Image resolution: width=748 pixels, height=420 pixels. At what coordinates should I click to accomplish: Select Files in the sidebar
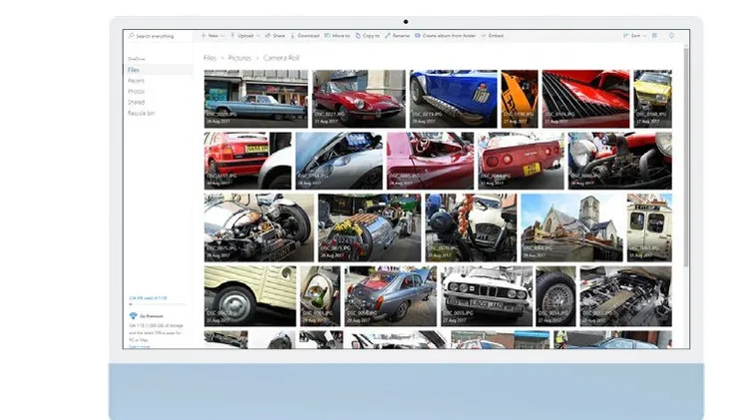click(158, 70)
